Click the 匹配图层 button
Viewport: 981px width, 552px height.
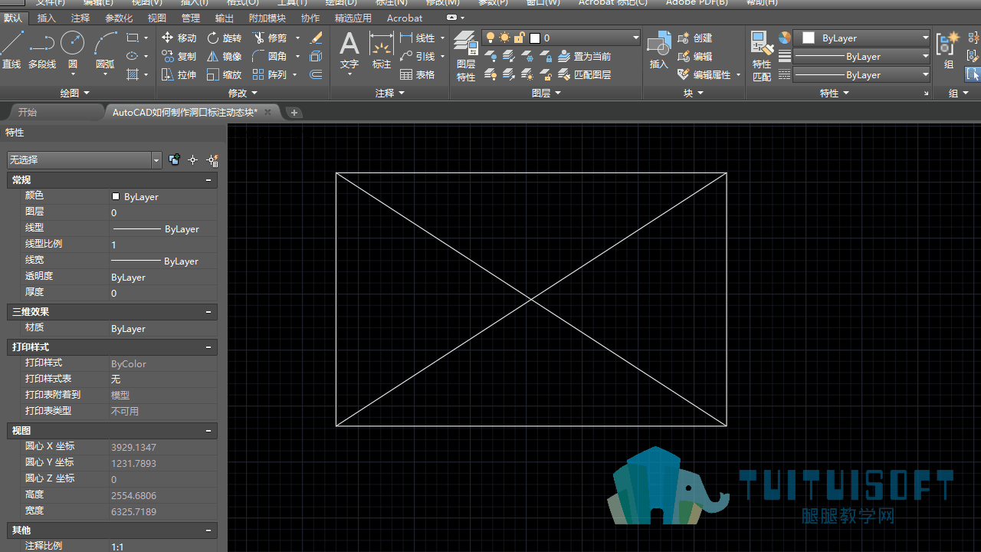pyautogui.click(x=585, y=74)
